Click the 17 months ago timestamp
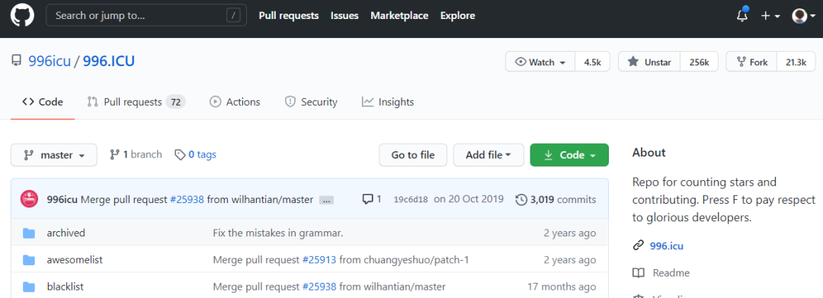This screenshot has width=823, height=298. 562,287
